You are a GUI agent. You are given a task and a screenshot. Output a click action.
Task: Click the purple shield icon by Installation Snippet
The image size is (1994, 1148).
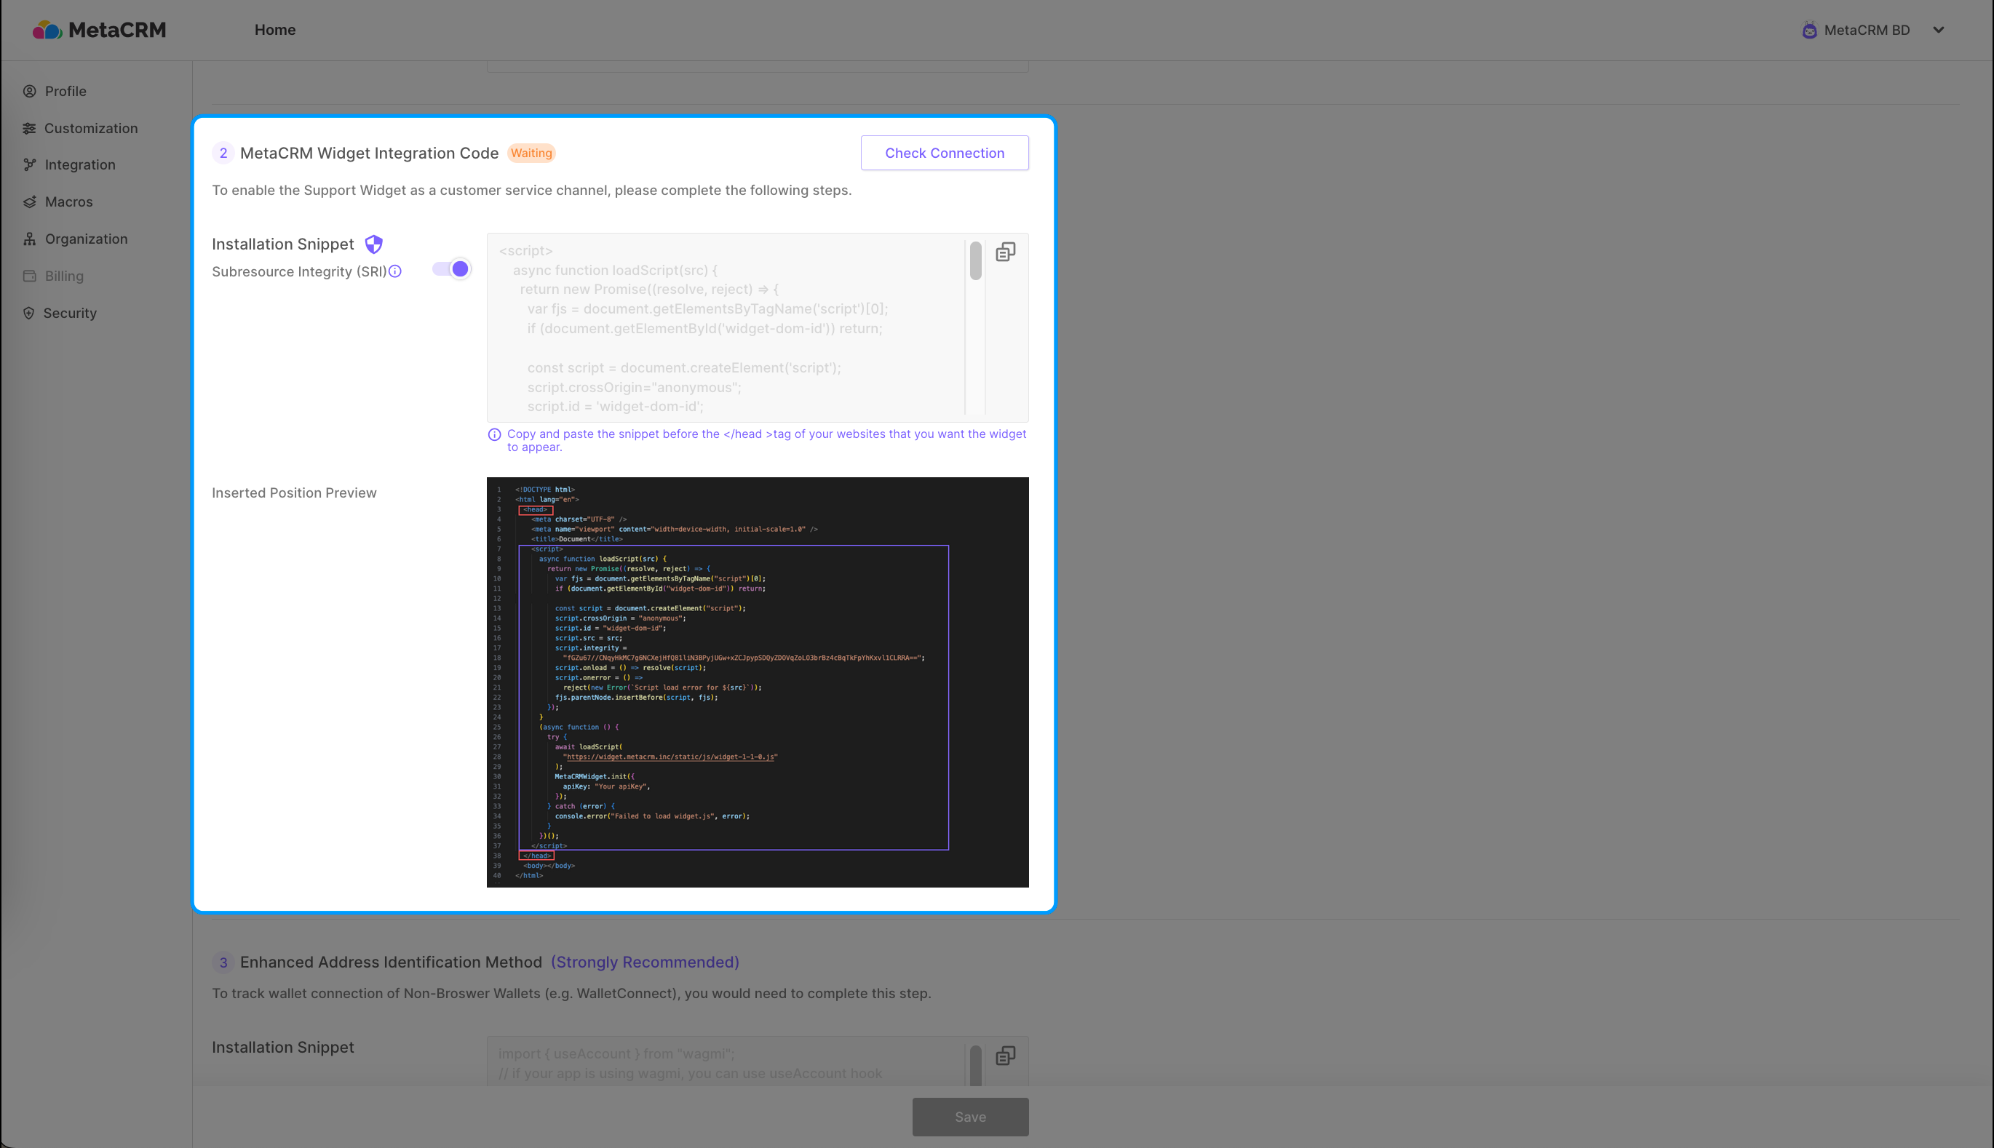pos(374,244)
